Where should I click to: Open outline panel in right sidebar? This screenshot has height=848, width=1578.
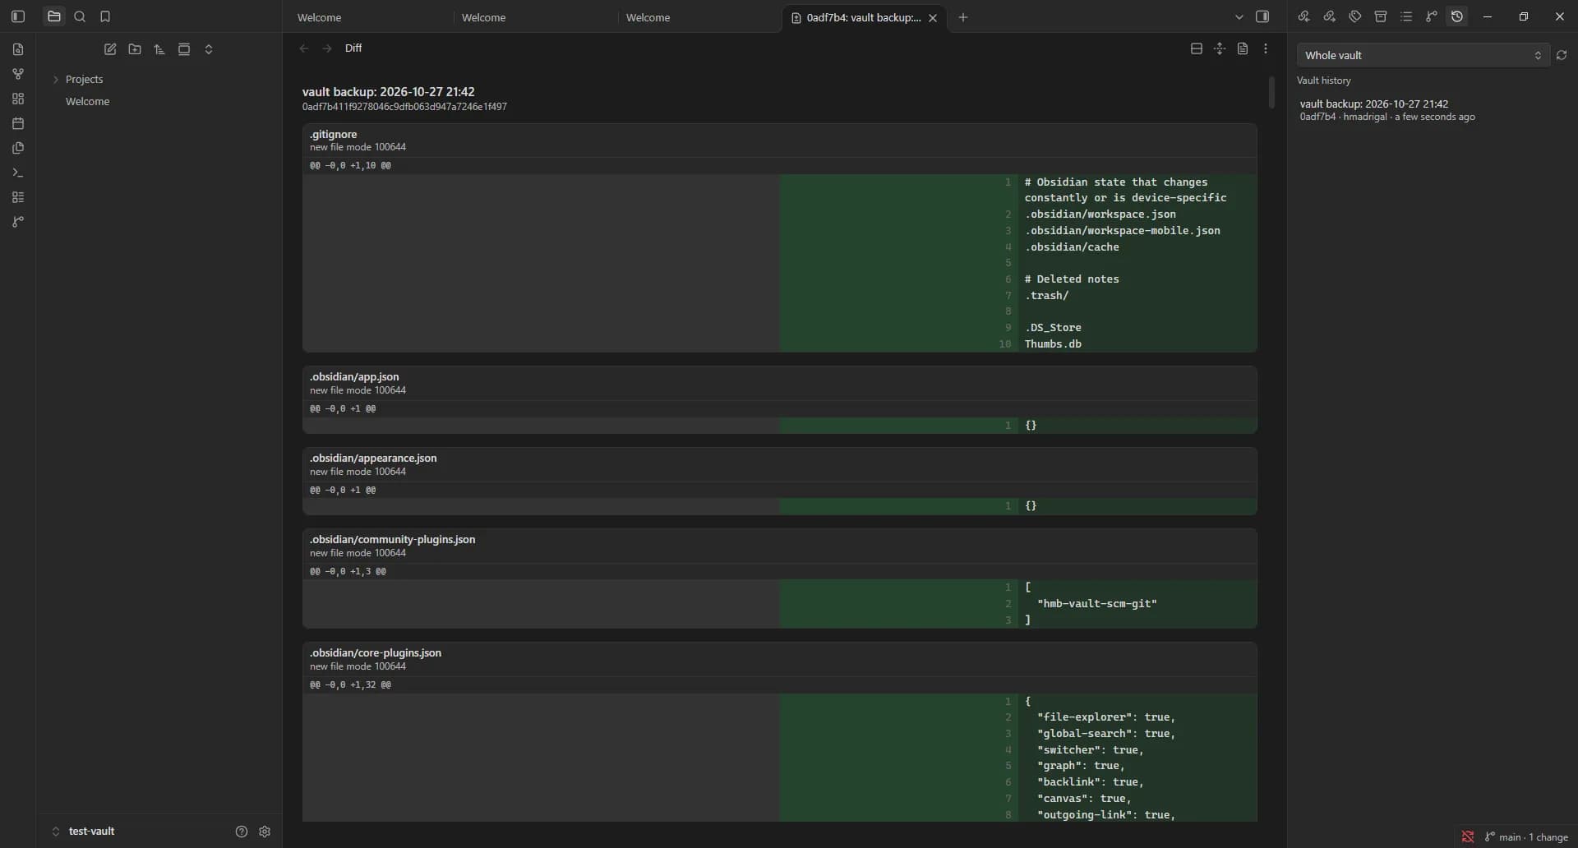[1406, 16]
